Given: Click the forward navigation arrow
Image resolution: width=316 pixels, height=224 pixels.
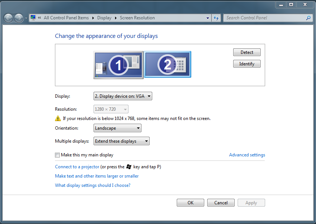Looking at the screenshot, I should click(18, 18).
